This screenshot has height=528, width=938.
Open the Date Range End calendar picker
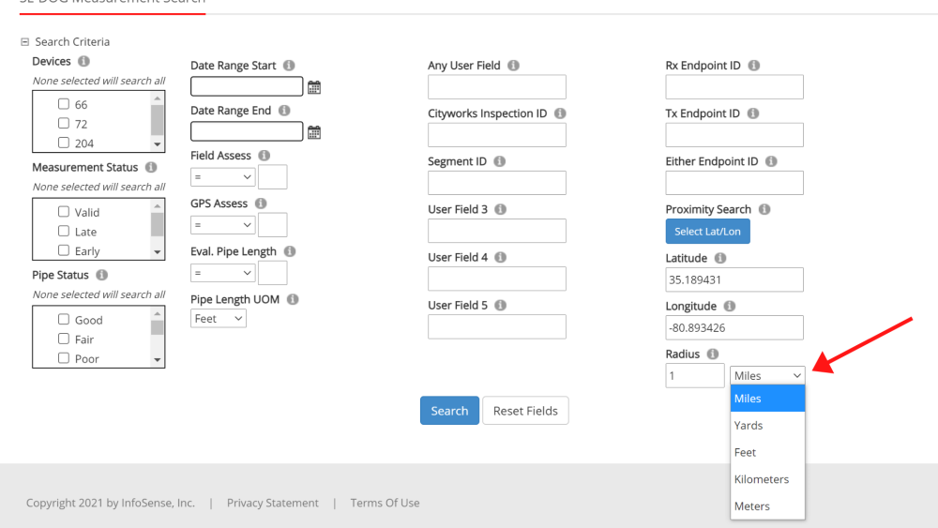coord(314,132)
